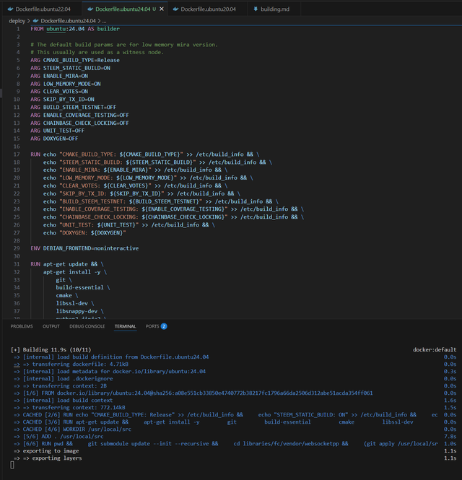Click the 'builder' stage name on line 1

(108, 29)
